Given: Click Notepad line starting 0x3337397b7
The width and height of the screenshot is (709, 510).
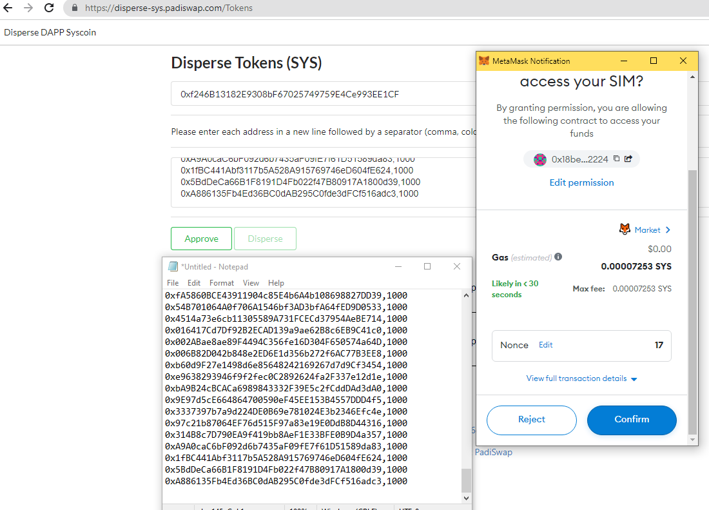Looking at the screenshot, I should pyautogui.click(x=286, y=411).
